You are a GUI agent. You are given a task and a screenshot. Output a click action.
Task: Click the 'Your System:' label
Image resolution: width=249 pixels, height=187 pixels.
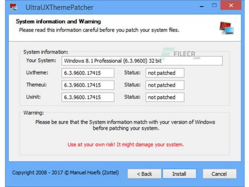41,61
